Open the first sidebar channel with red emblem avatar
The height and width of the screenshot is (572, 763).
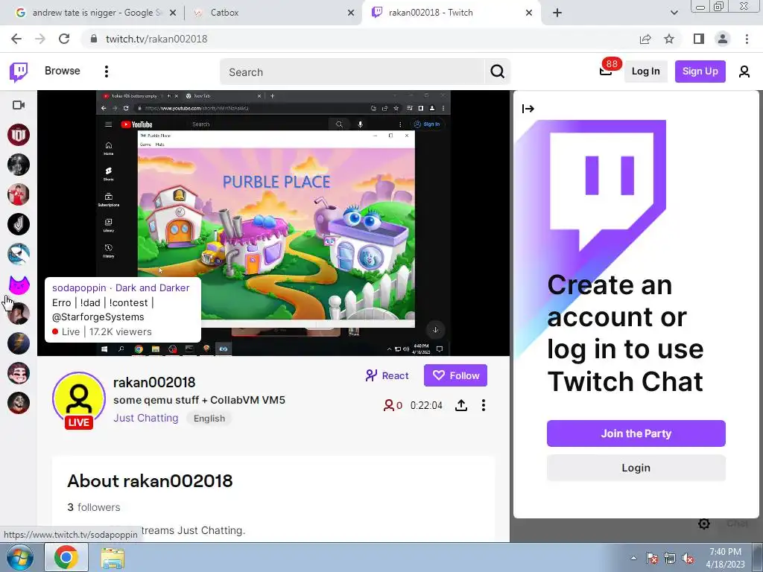click(19, 135)
